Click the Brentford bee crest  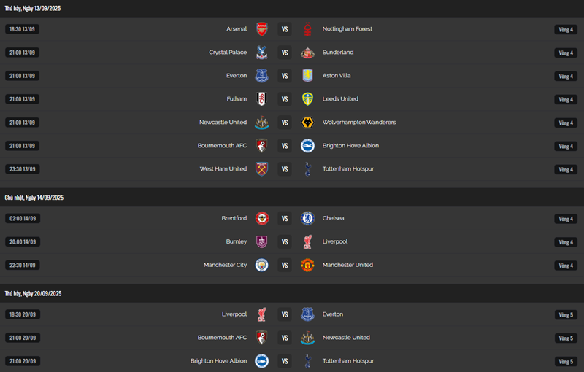(x=262, y=218)
